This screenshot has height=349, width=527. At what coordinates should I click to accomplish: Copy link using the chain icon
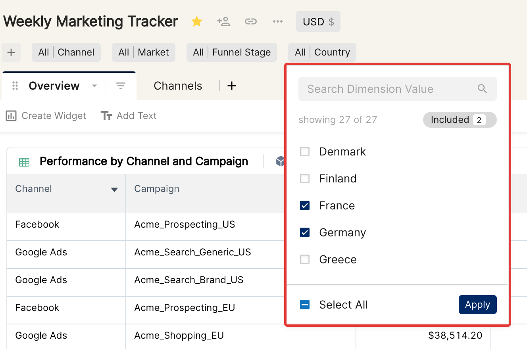(x=251, y=21)
